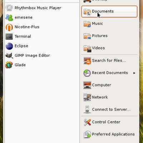The image size is (143, 143).
Task: Go to the Pictures label
Action: pyautogui.click(x=100, y=36)
